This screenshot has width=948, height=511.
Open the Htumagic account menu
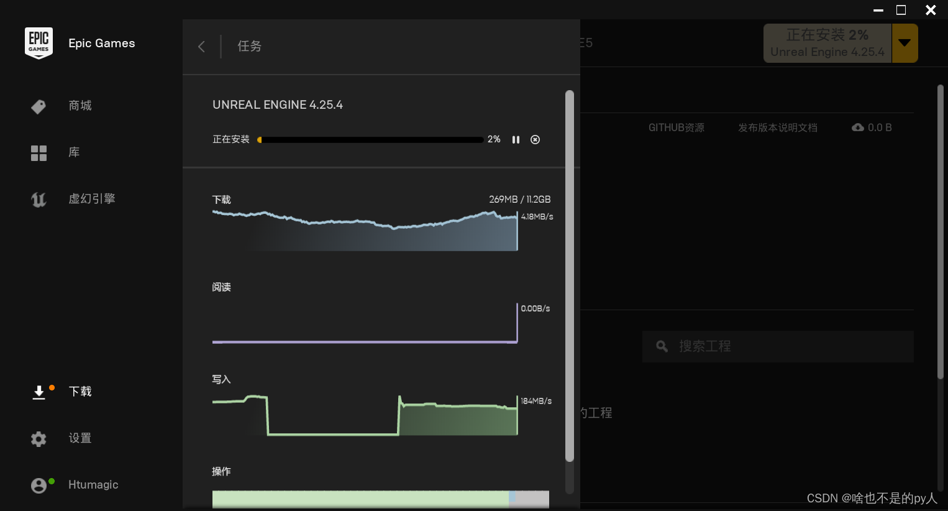click(93, 485)
